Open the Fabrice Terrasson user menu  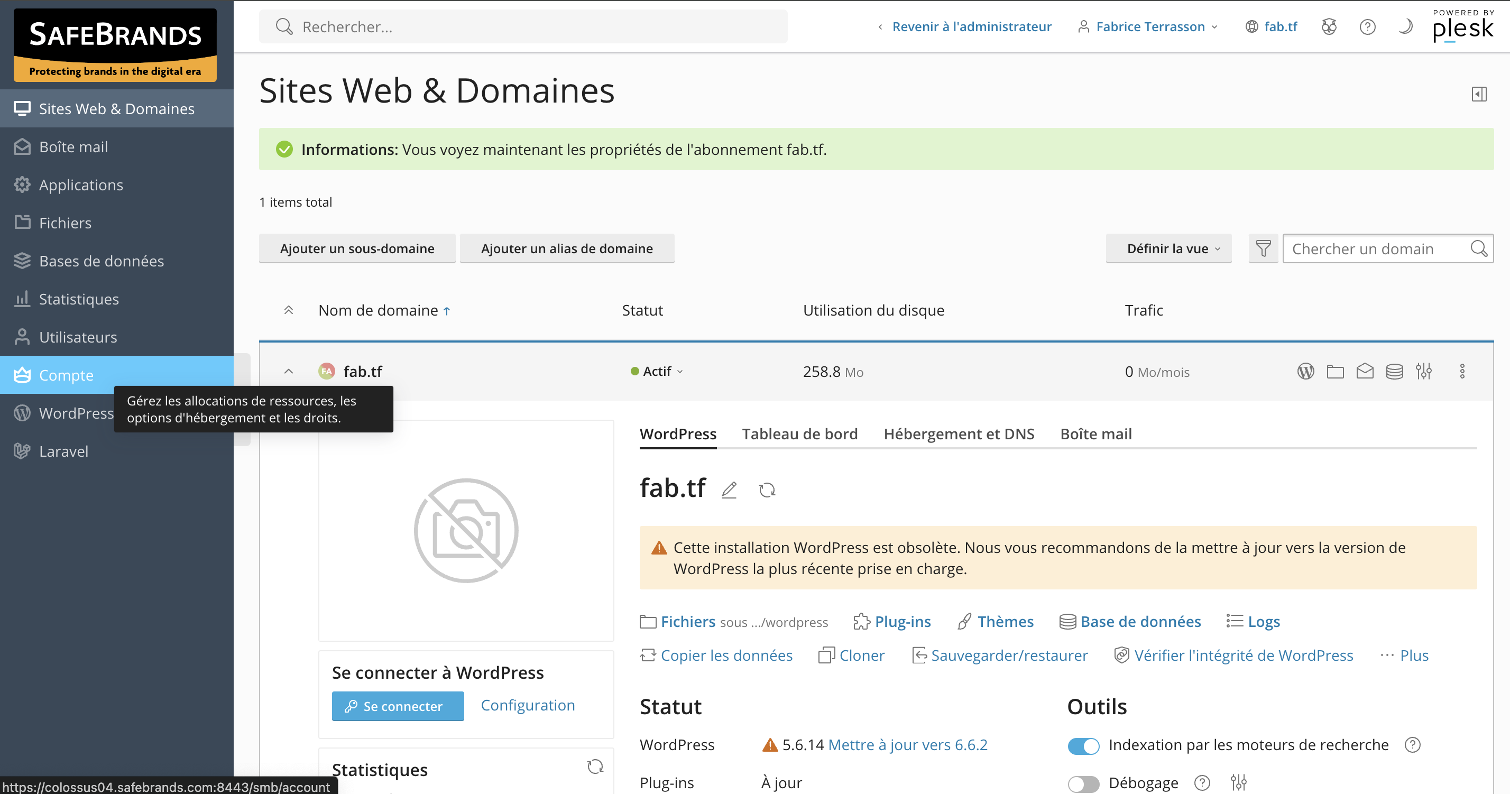click(1148, 27)
